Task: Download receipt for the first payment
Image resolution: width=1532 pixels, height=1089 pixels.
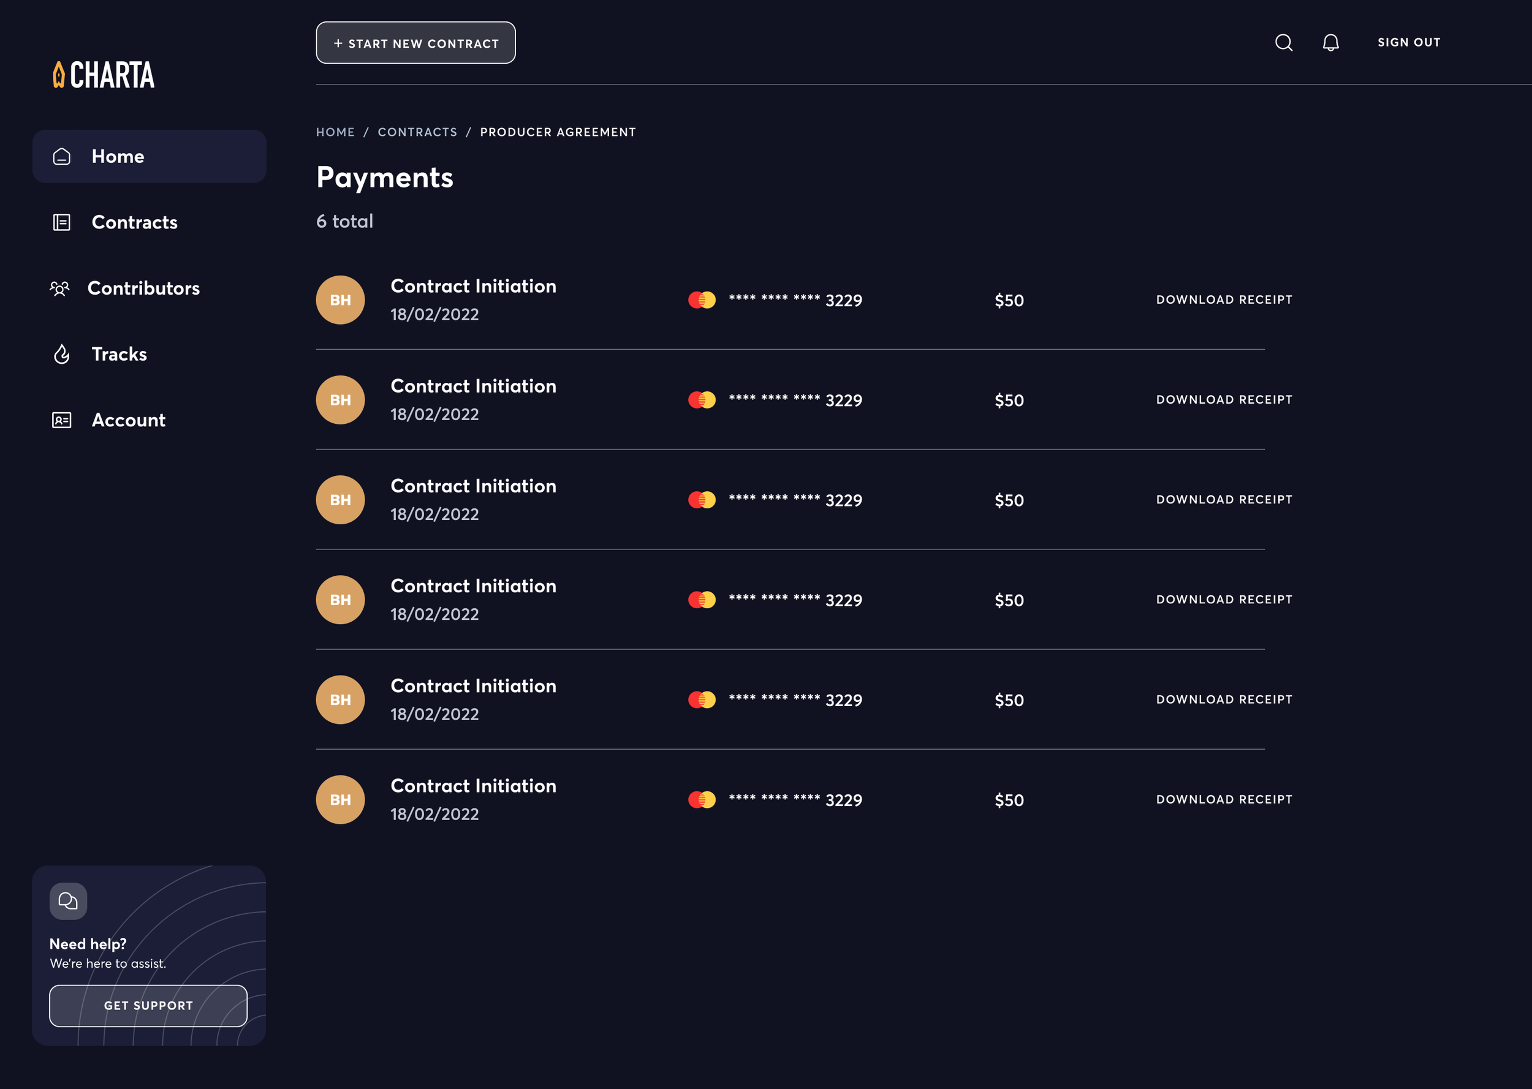Action: coord(1223,300)
